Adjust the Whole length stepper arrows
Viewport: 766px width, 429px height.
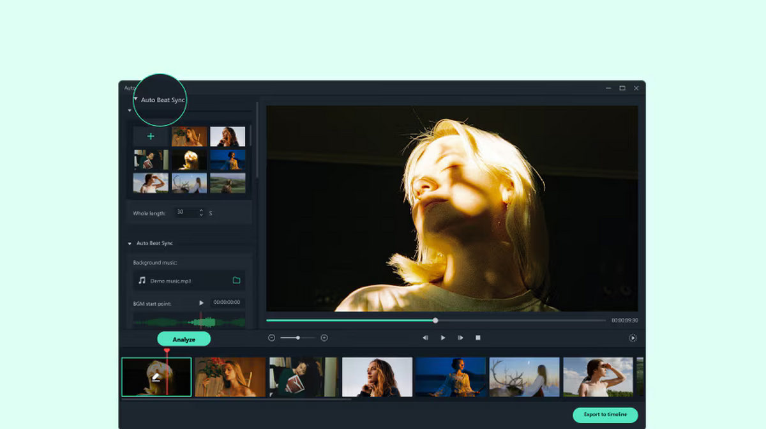(x=201, y=213)
